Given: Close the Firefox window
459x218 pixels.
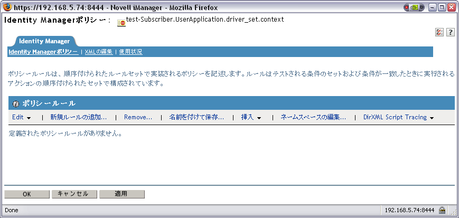Looking at the screenshot, I should click(452, 7).
